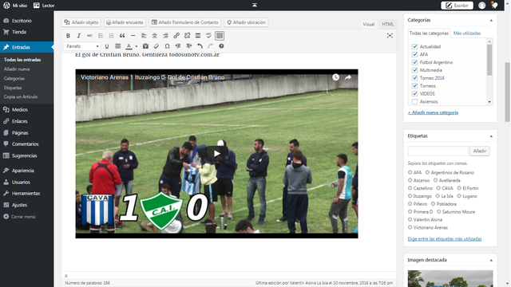The width and height of the screenshot is (511, 287).
Task: Insert a special character (Omega icon)
Action: pyautogui.click(x=167, y=46)
